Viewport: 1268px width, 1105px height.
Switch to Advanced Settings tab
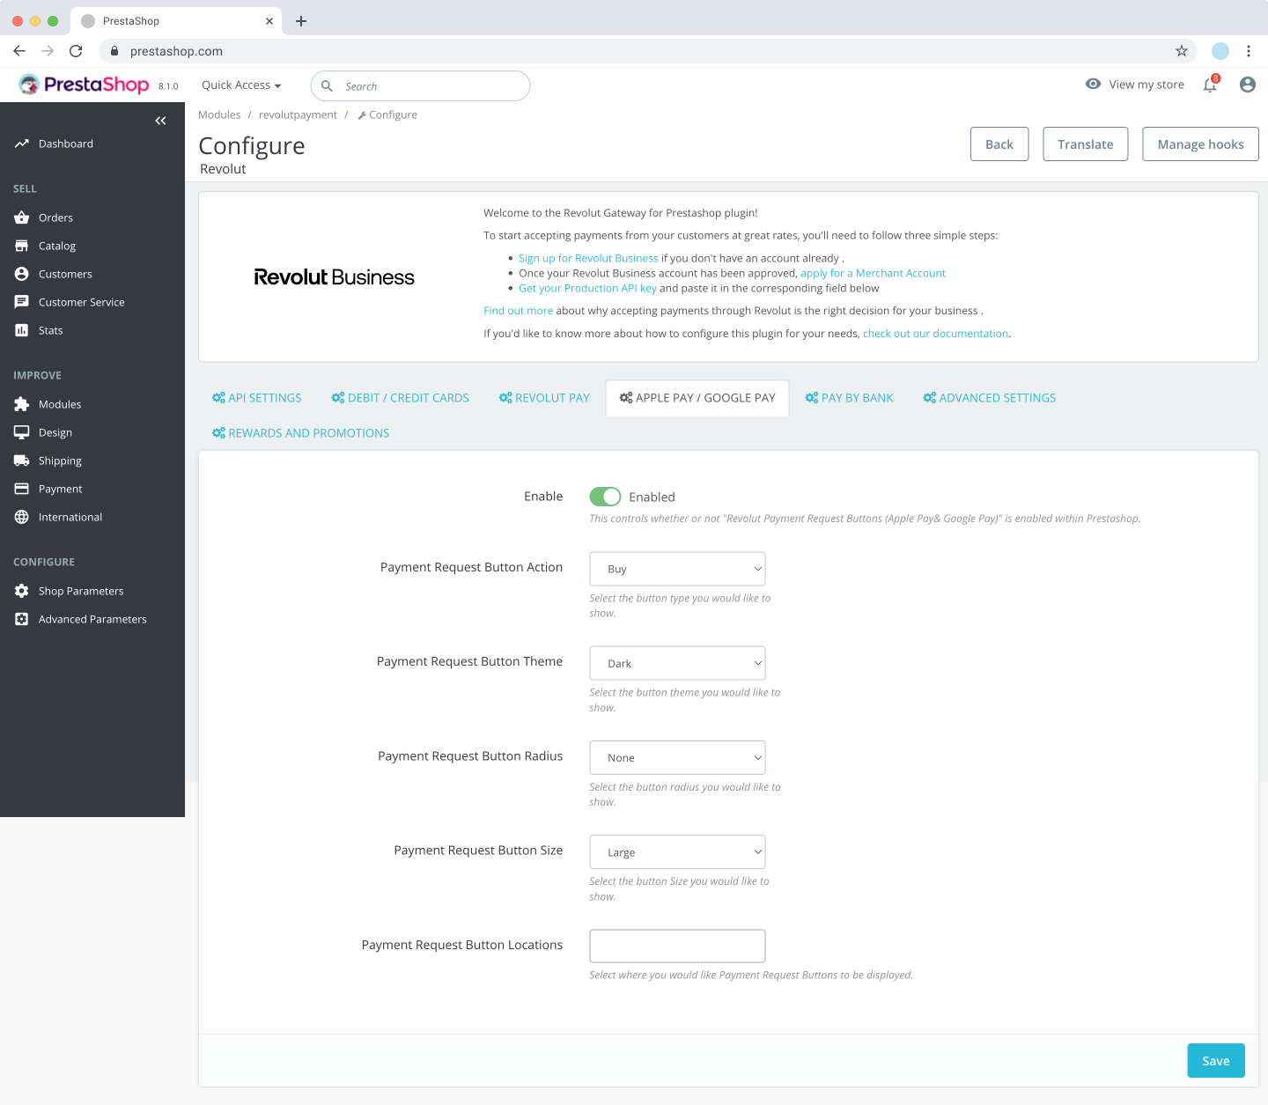point(990,398)
